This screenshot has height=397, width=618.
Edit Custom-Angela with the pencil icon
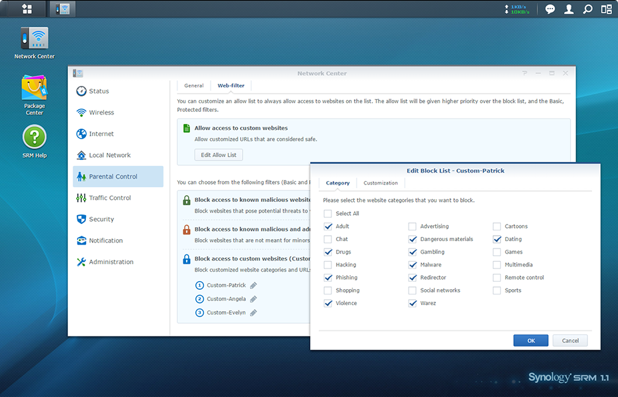pyautogui.click(x=253, y=299)
